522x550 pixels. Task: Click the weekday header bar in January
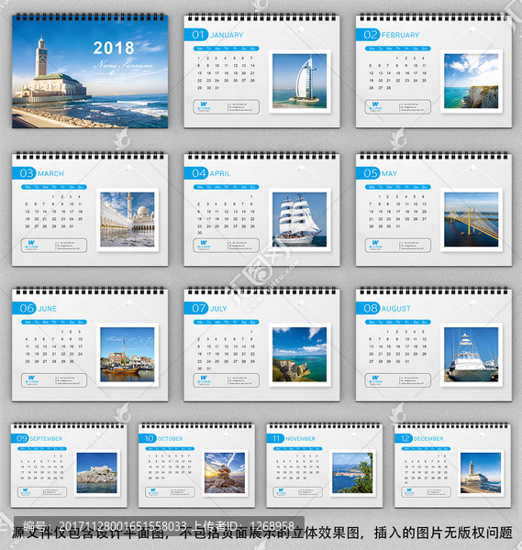227,49
